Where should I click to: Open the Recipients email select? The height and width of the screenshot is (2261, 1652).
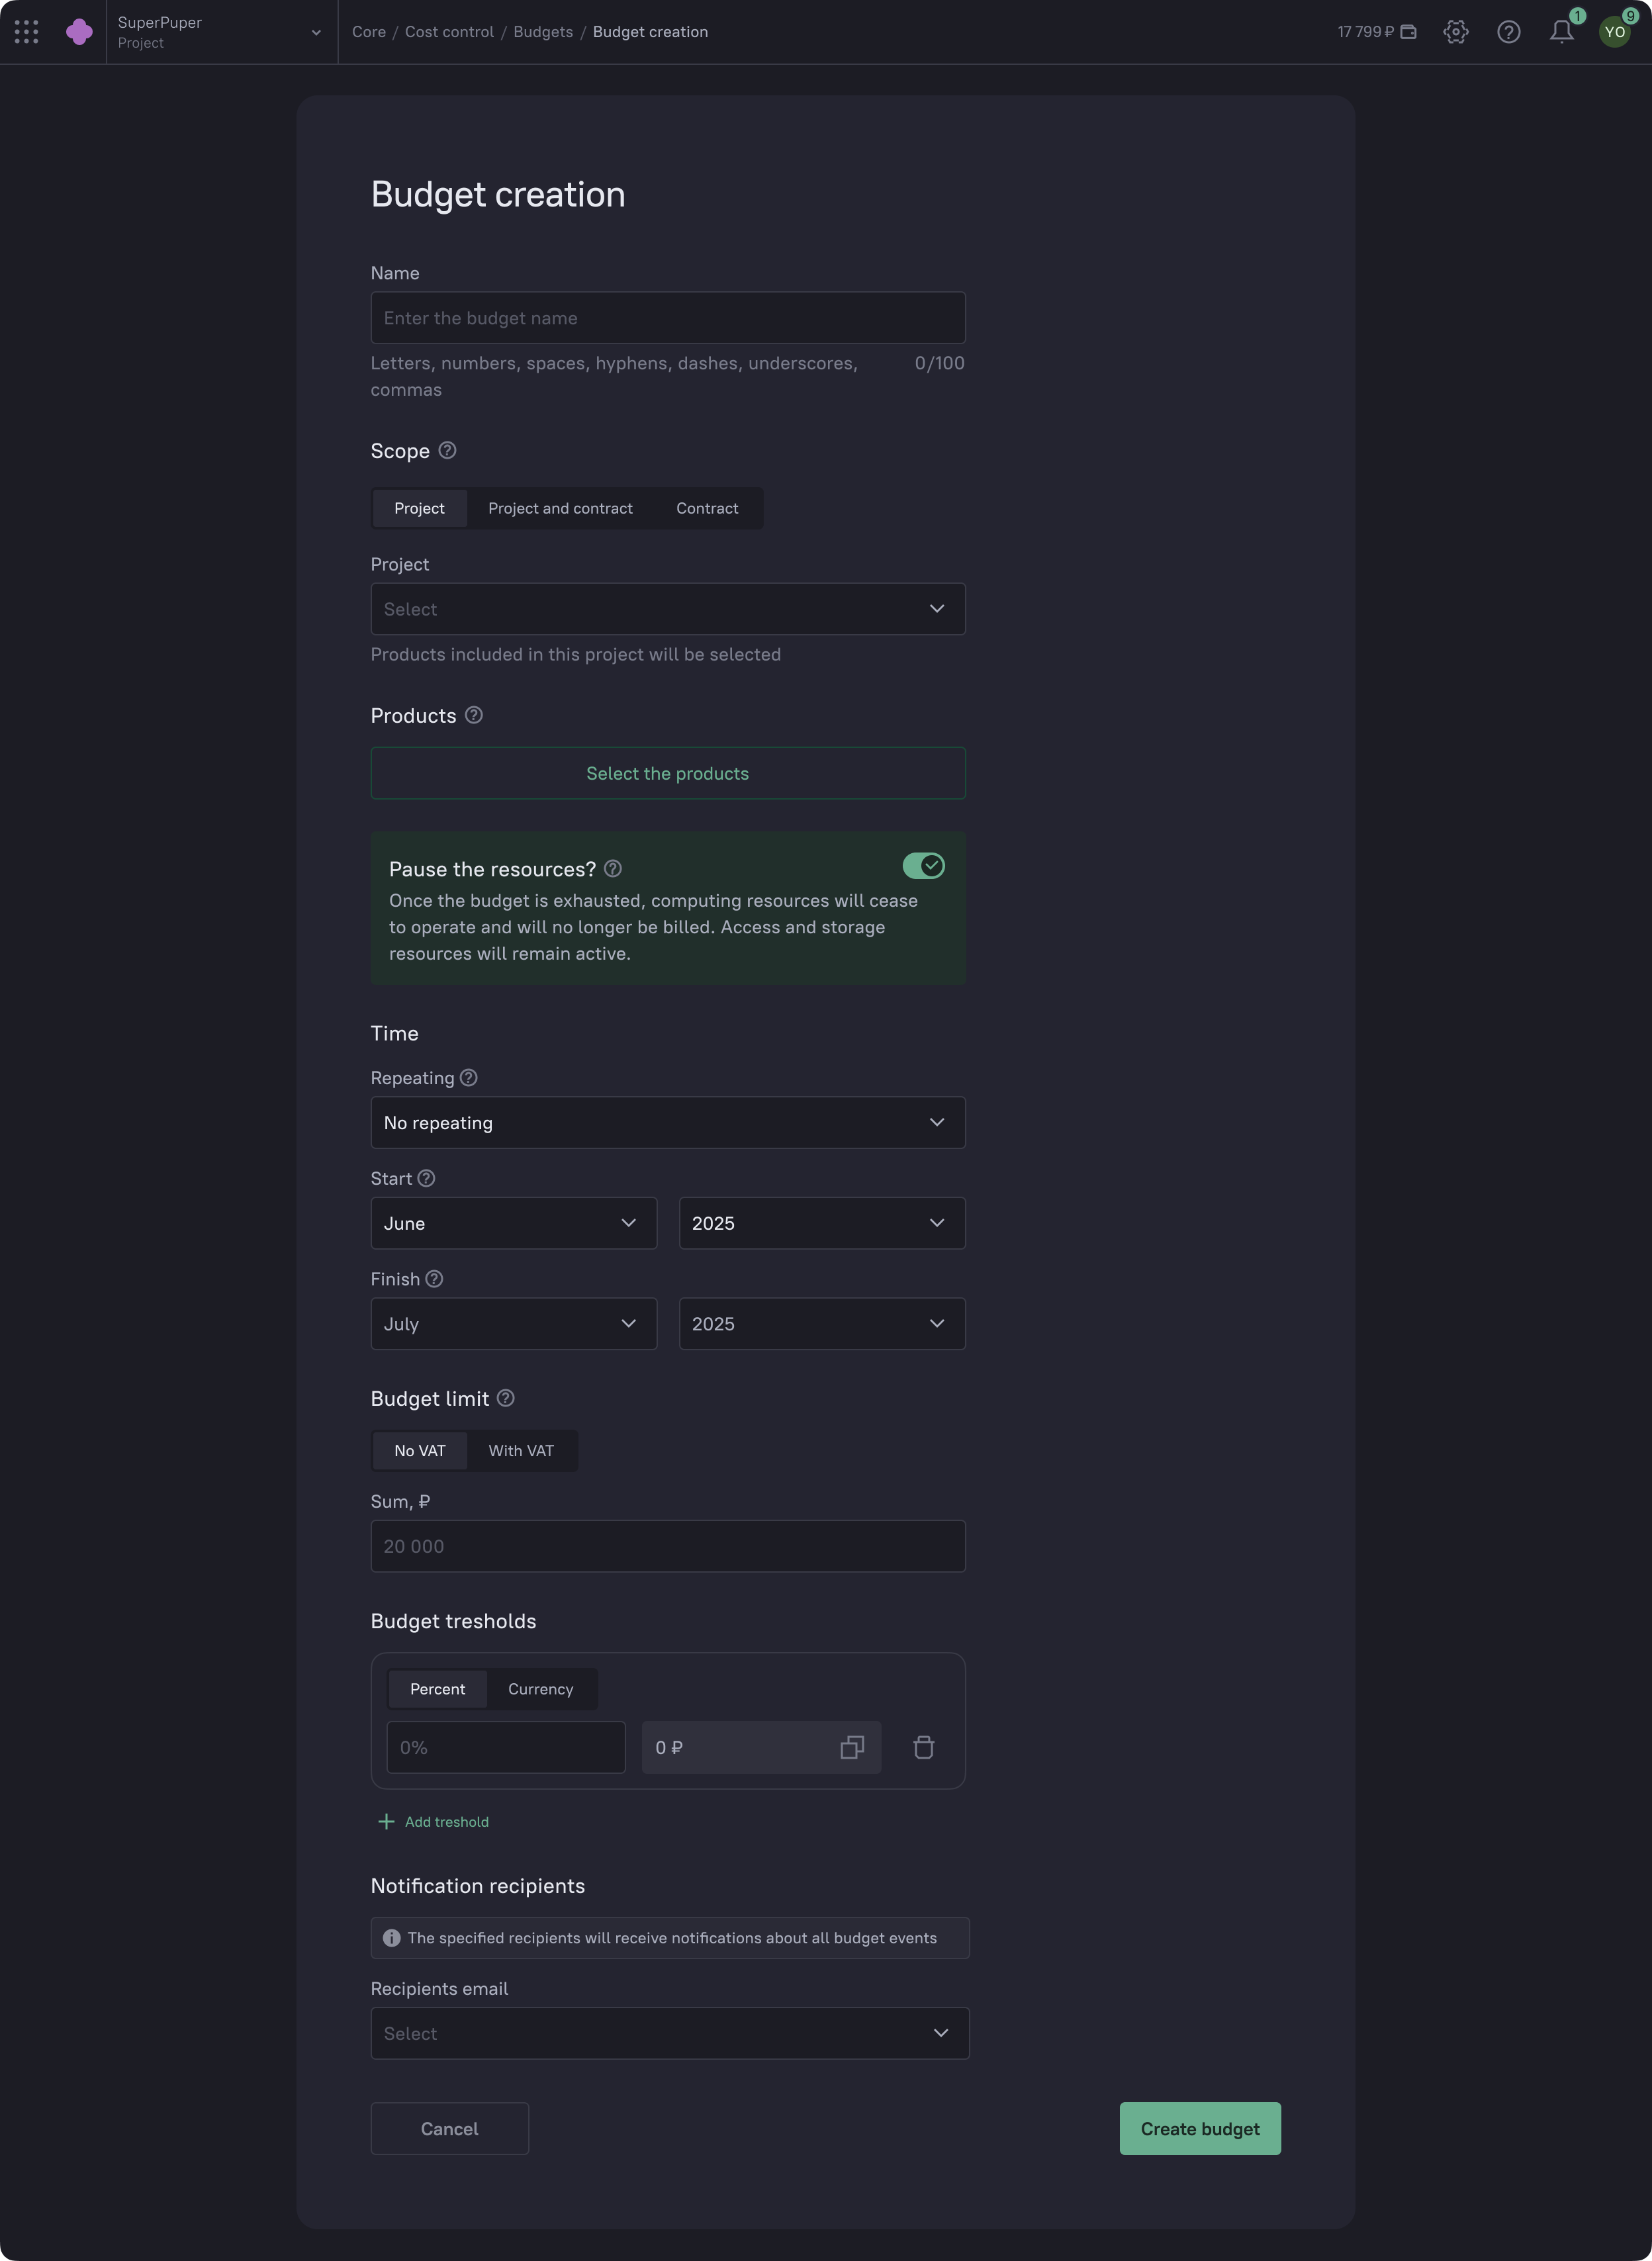(x=669, y=2033)
